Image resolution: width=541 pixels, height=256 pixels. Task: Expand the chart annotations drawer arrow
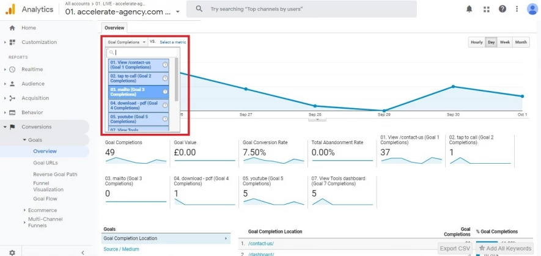(x=317, y=119)
